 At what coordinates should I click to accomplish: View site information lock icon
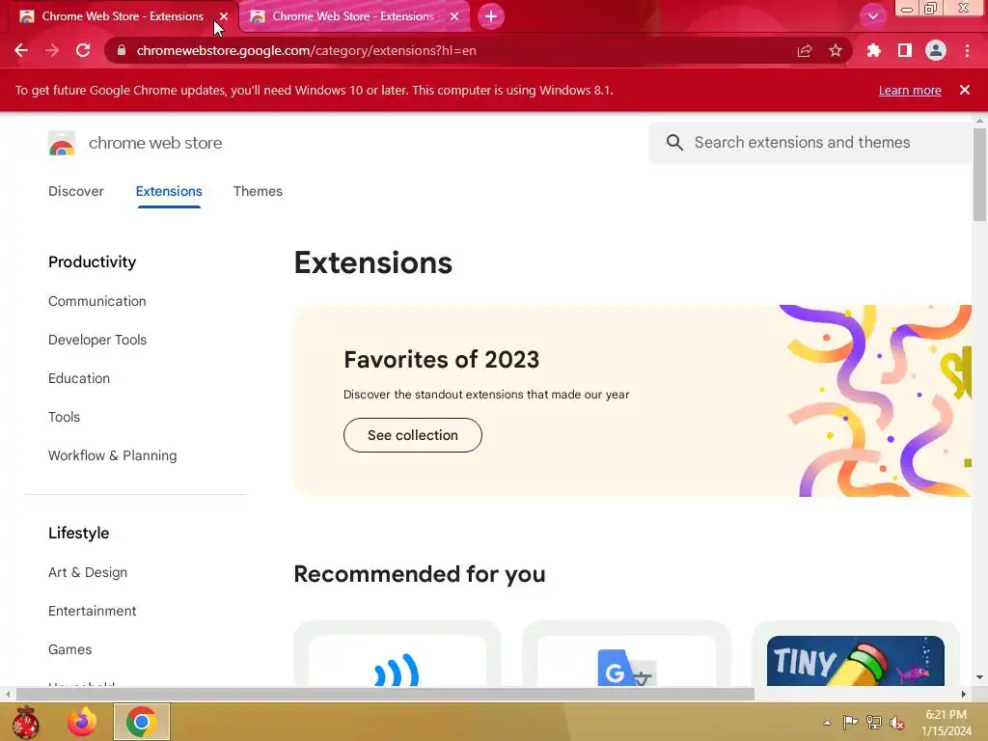(x=122, y=50)
